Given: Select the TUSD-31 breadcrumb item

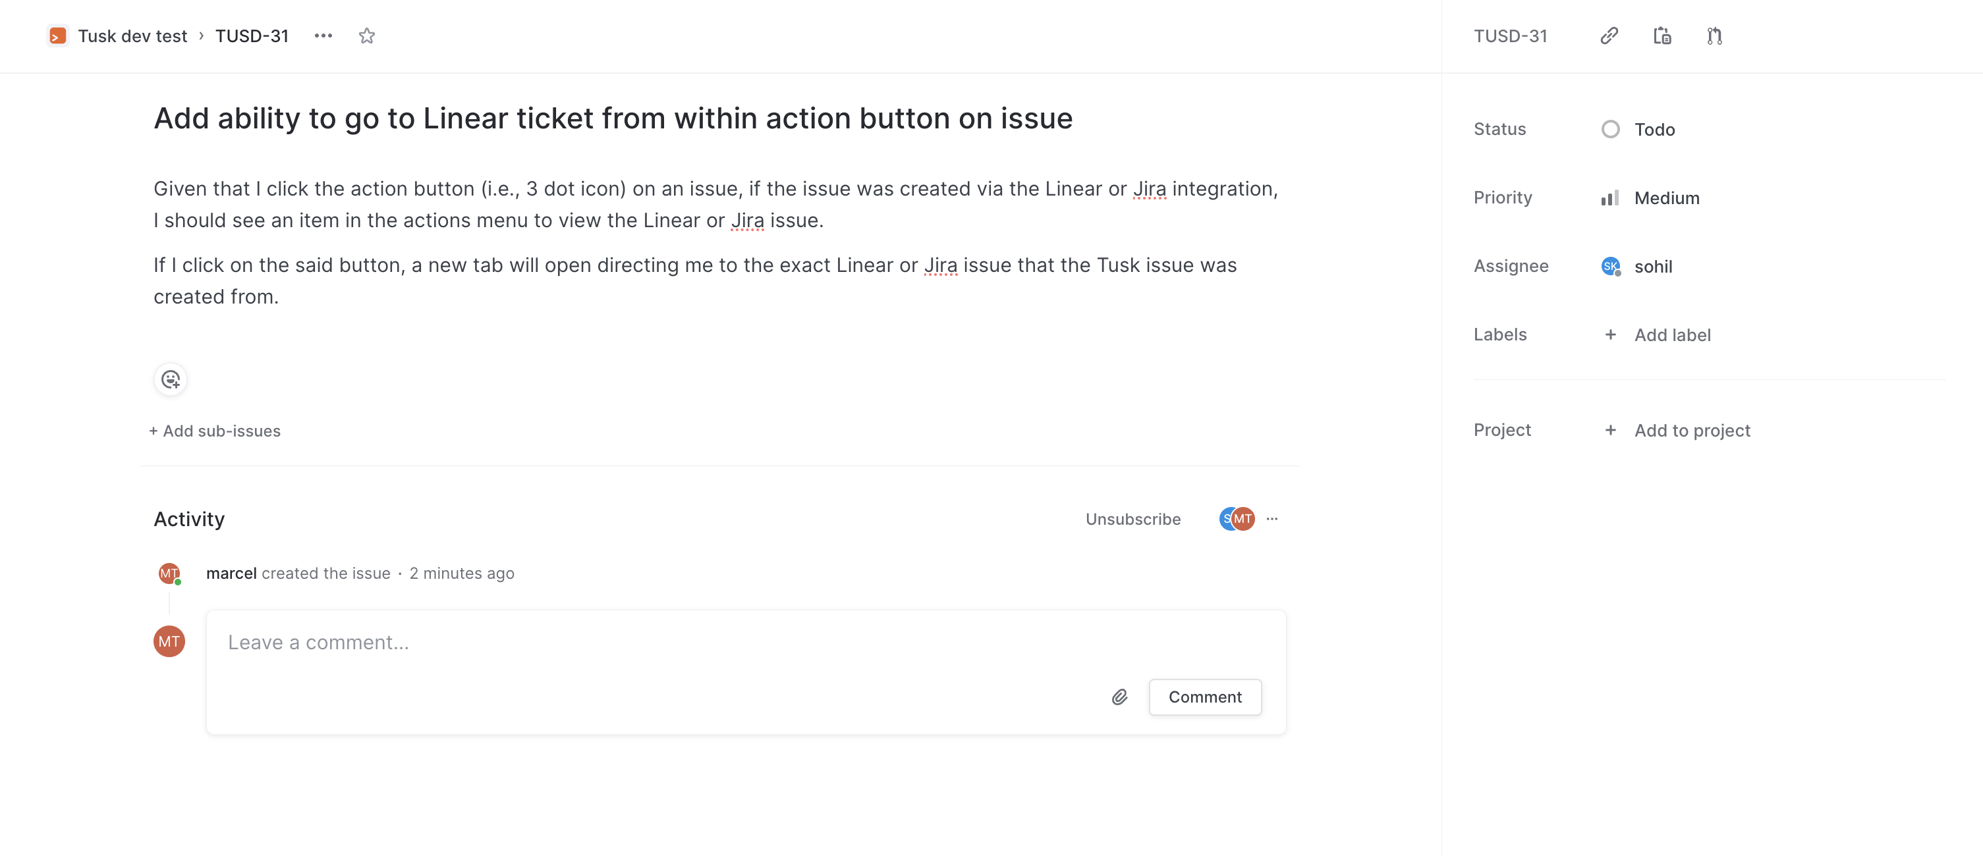Looking at the screenshot, I should tap(252, 36).
